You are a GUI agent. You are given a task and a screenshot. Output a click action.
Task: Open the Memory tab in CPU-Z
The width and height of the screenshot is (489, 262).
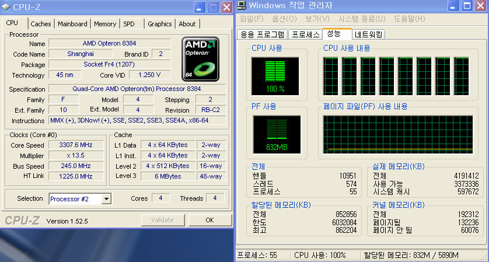pyautogui.click(x=105, y=24)
